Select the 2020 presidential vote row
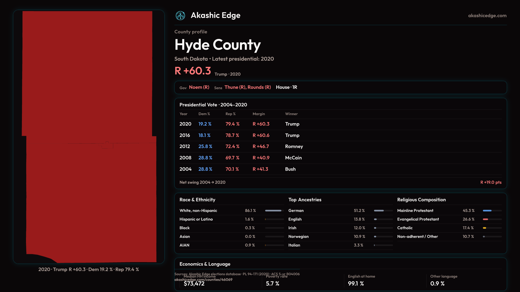 click(185, 124)
